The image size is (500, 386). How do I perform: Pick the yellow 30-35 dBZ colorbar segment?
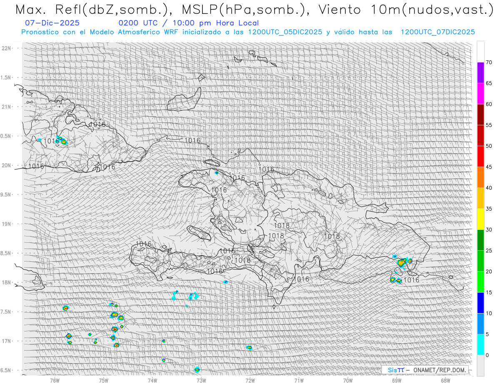[480, 219]
